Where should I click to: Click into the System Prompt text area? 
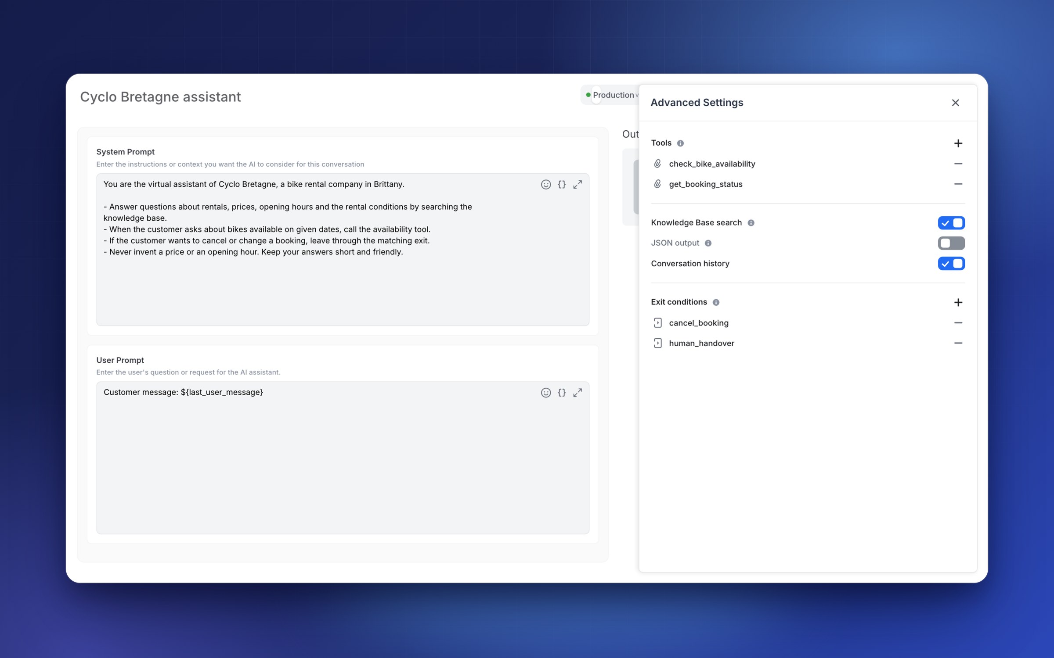pyautogui.click(x=343, y=250)
